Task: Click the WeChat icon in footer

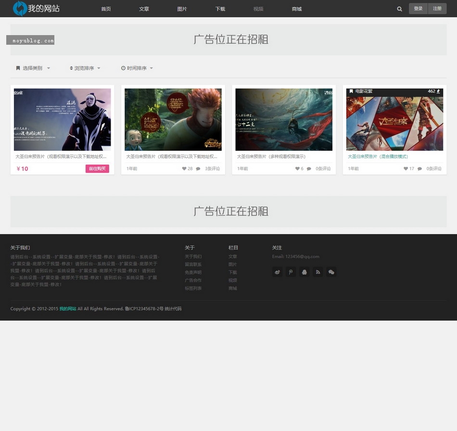Action: click(331, 272)
